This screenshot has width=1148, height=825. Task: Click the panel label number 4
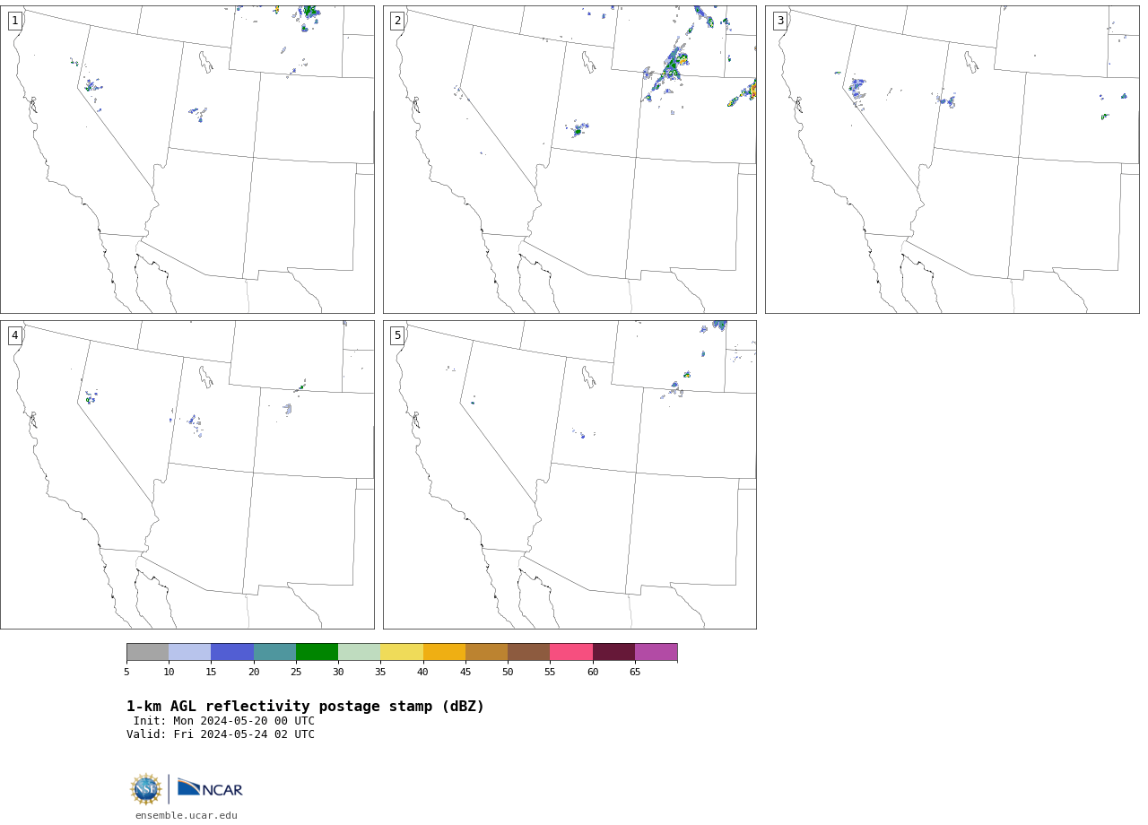tap(15, 335)
